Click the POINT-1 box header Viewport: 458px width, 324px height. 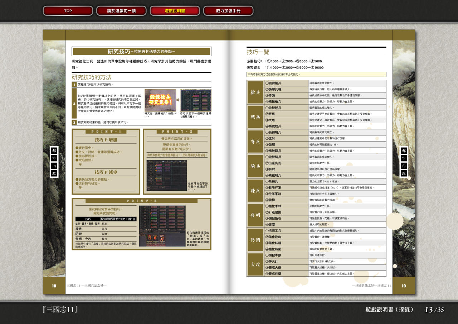tap(106, 132)
